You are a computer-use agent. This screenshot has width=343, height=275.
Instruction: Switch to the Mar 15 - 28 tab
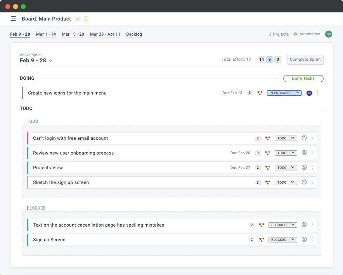(x=73, y=34)
